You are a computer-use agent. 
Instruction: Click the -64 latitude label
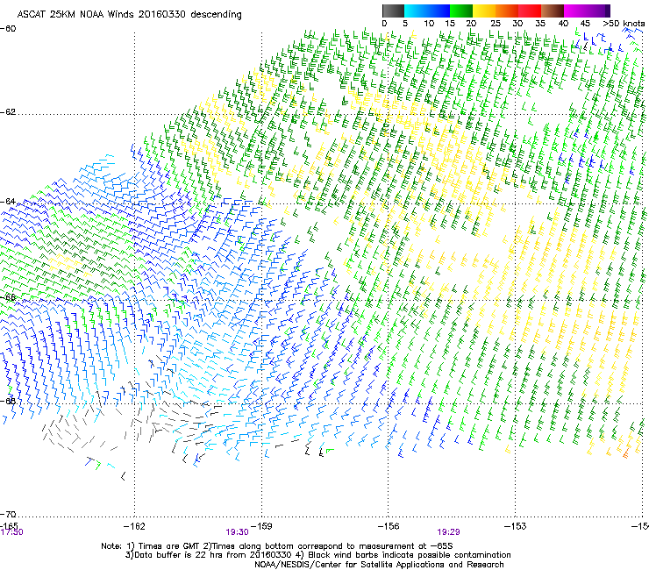coord(8,202)
